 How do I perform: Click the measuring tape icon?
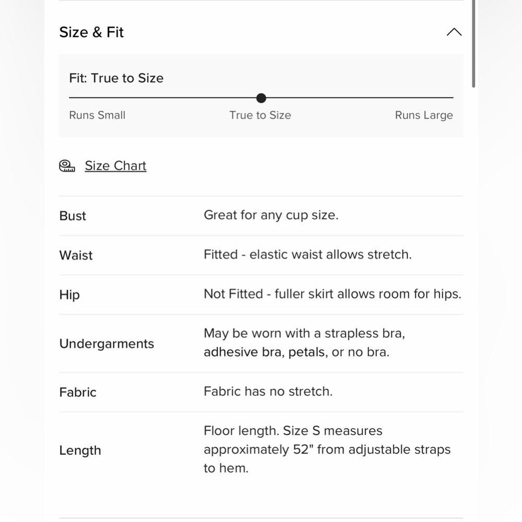[x=67, y=166]
